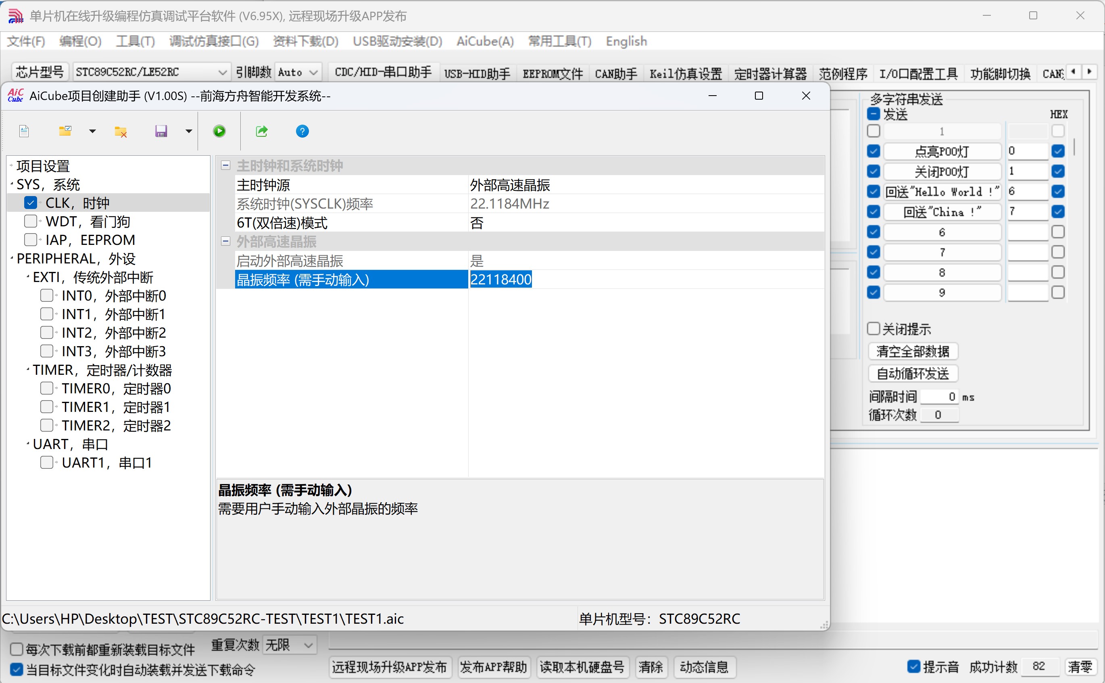Click the 动态信息 button
This screenshot has height=683, width=1105.
point(704,667)
